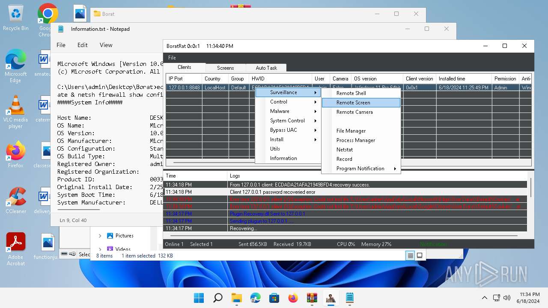Switch to BoratRat app in taskbar

click(x=331, y=298)
